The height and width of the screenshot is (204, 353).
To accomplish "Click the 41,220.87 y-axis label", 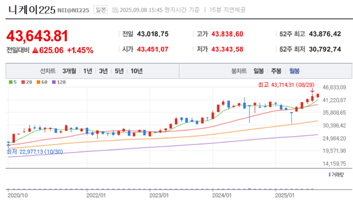I will (334, 100).
